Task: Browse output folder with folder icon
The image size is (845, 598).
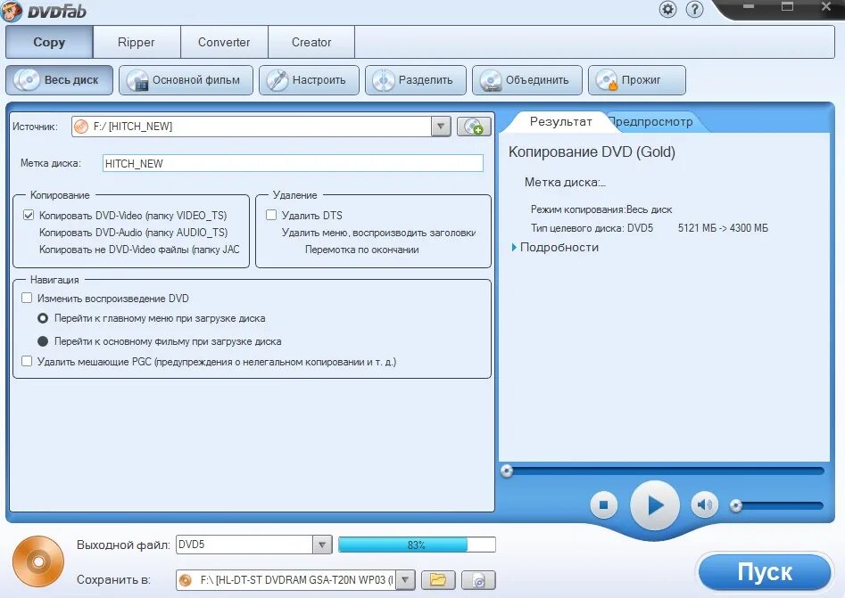Action: tap(438, 579)
